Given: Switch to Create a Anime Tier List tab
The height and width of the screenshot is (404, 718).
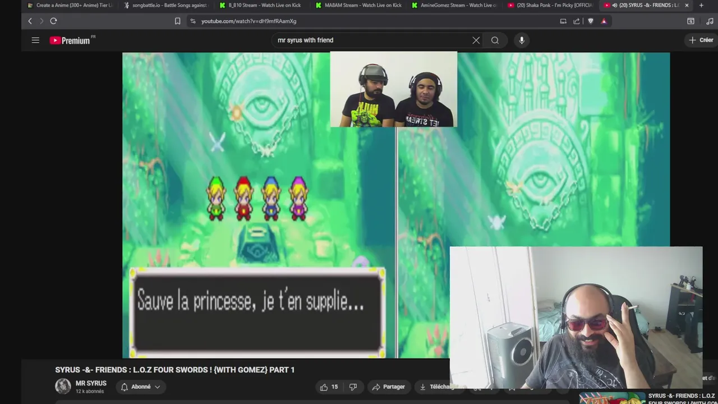Looking at the screenshot, I should point(70,5).
